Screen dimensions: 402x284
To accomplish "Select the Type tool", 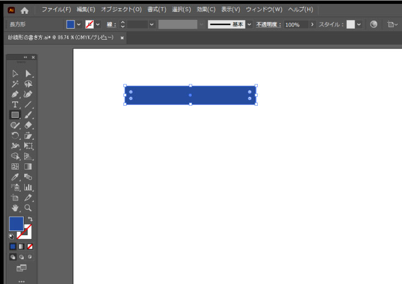I will click(15, 105).
